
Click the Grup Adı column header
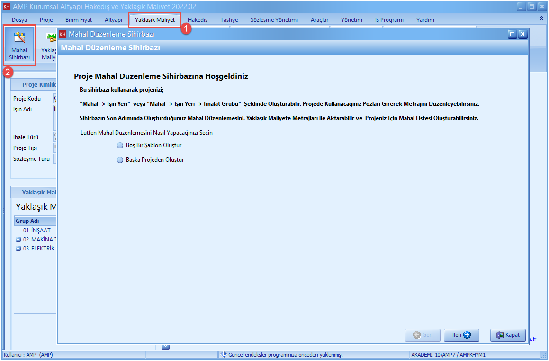(27, 221)
